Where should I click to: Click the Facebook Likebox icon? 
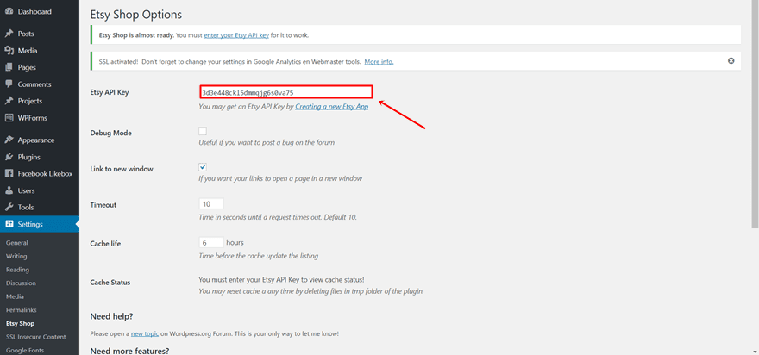click(9, 174)
